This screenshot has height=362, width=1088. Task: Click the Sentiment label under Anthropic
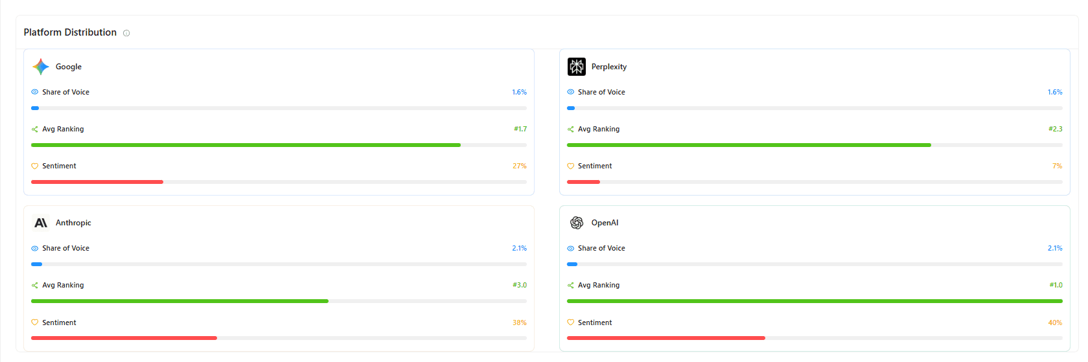[x=59, y=322]
